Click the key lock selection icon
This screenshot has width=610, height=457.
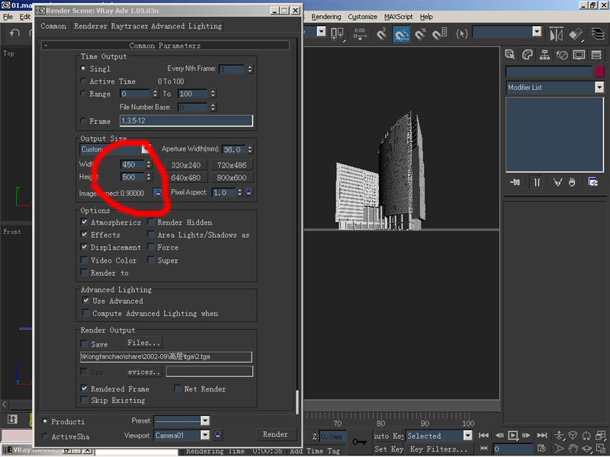pos(359,440)
